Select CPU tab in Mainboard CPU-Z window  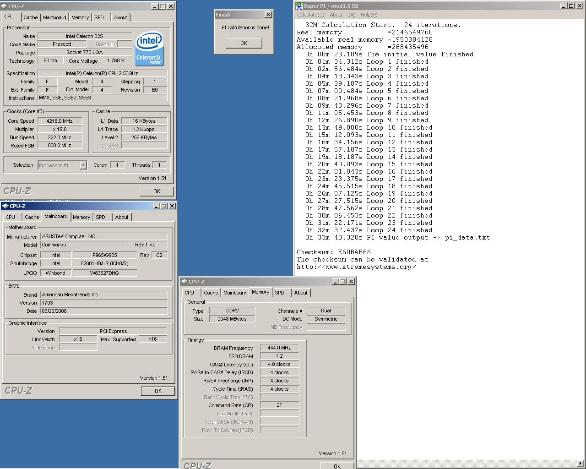click(x=11, y=217)
